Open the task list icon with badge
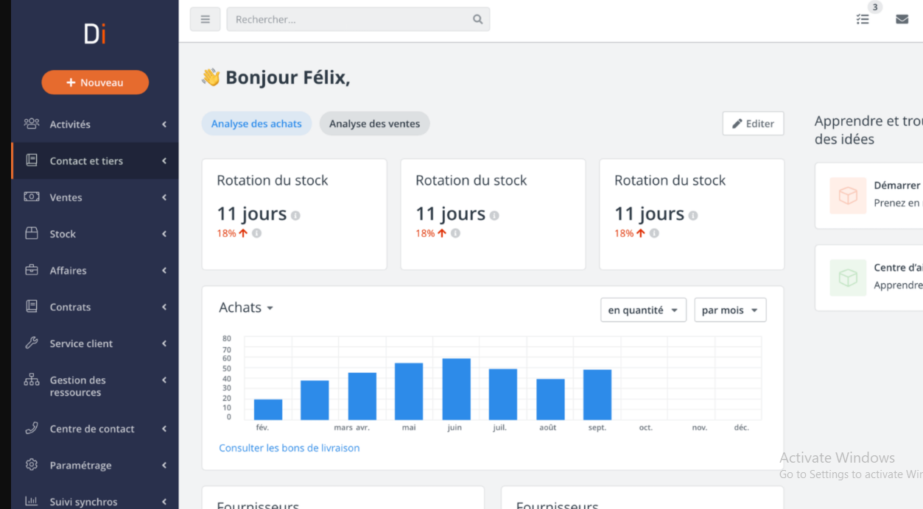Screen dimensions: 923x509 point(863,19)
